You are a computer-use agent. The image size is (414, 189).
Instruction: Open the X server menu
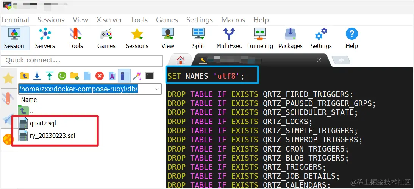pyautogui.click(x=109, y=20)
